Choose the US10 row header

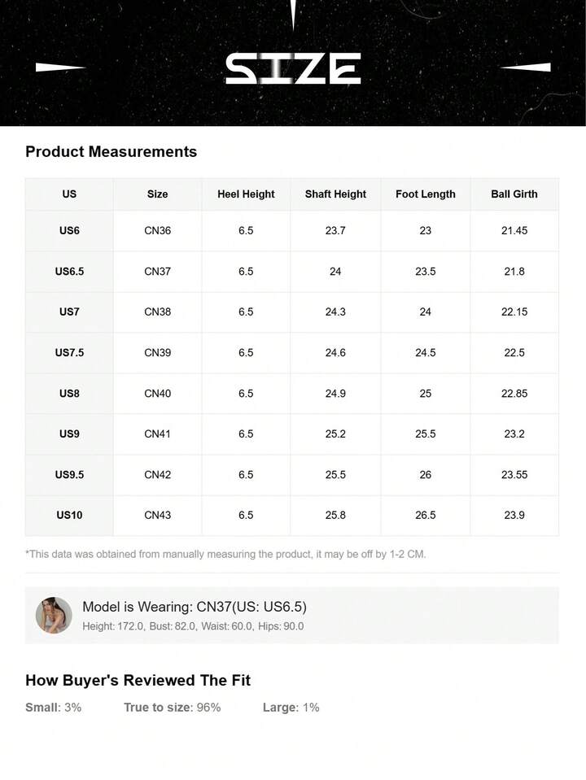click(x=69, y=516)
